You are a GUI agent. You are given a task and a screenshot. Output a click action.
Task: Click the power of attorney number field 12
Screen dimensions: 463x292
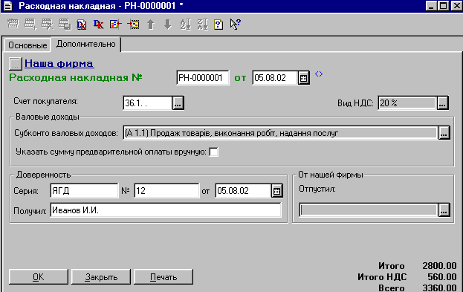[x=166, y=191]
